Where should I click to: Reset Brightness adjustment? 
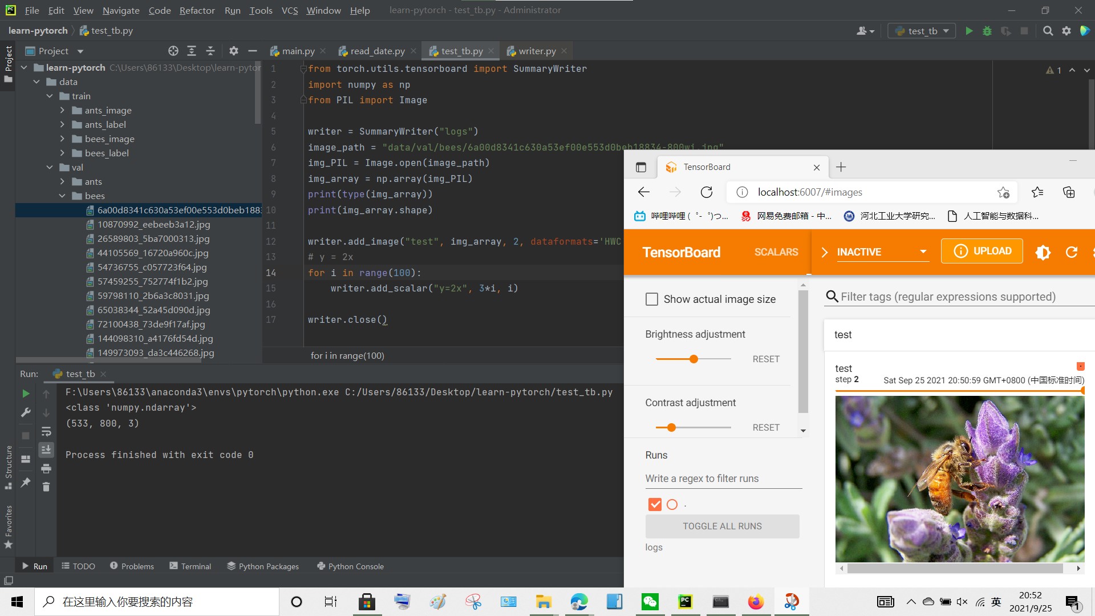765,359
